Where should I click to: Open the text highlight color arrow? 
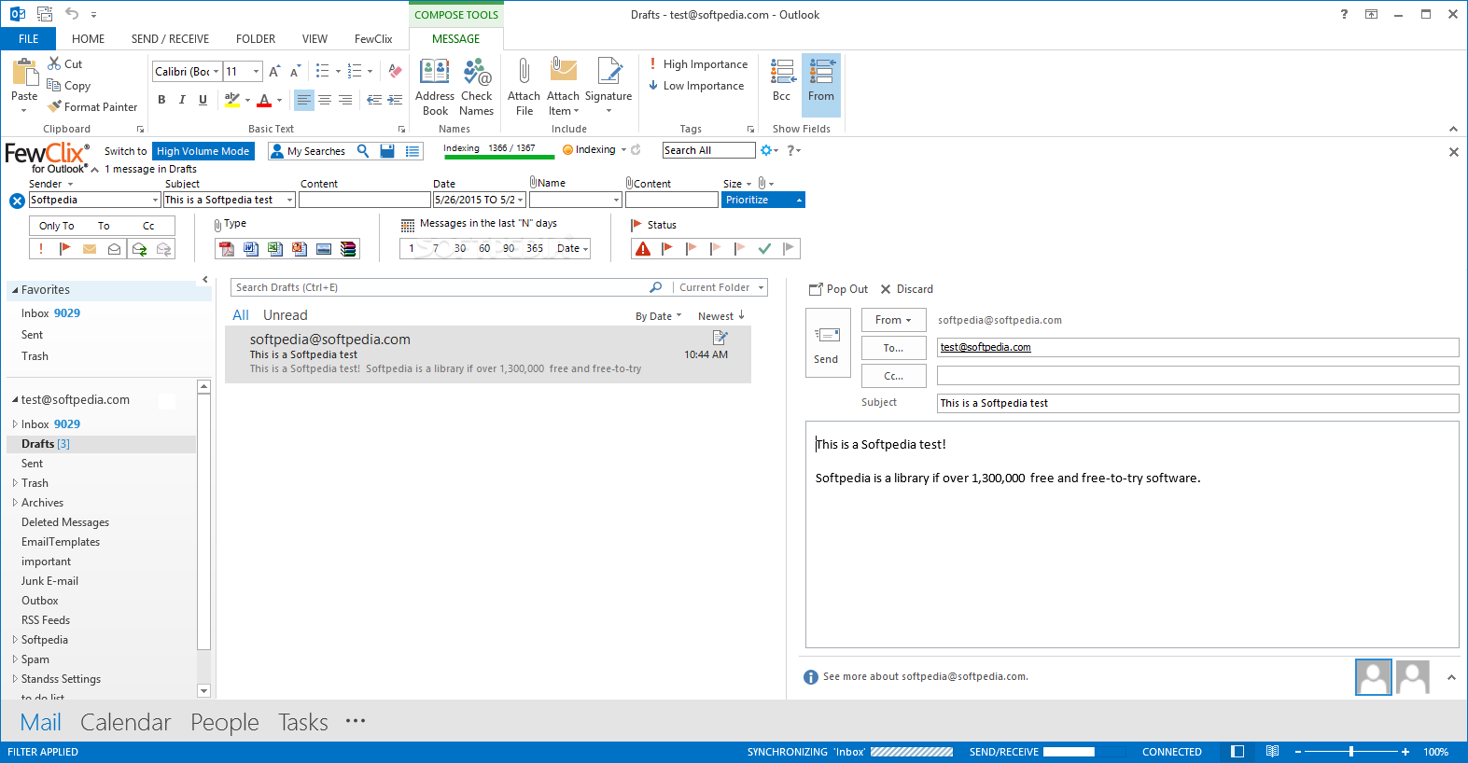[247, 100]
